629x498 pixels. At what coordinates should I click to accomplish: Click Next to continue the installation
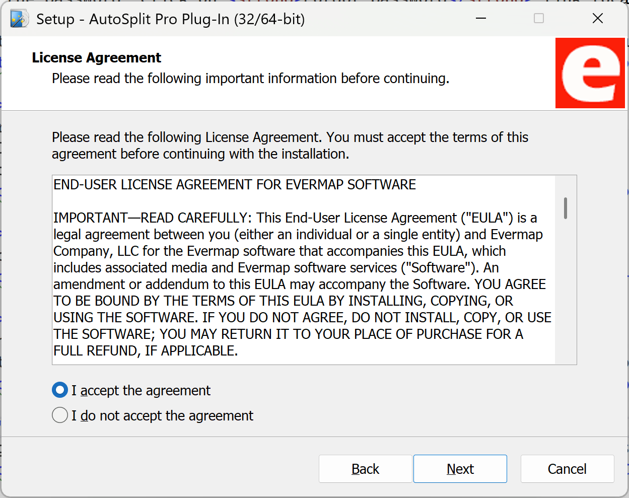pos(459,468)
